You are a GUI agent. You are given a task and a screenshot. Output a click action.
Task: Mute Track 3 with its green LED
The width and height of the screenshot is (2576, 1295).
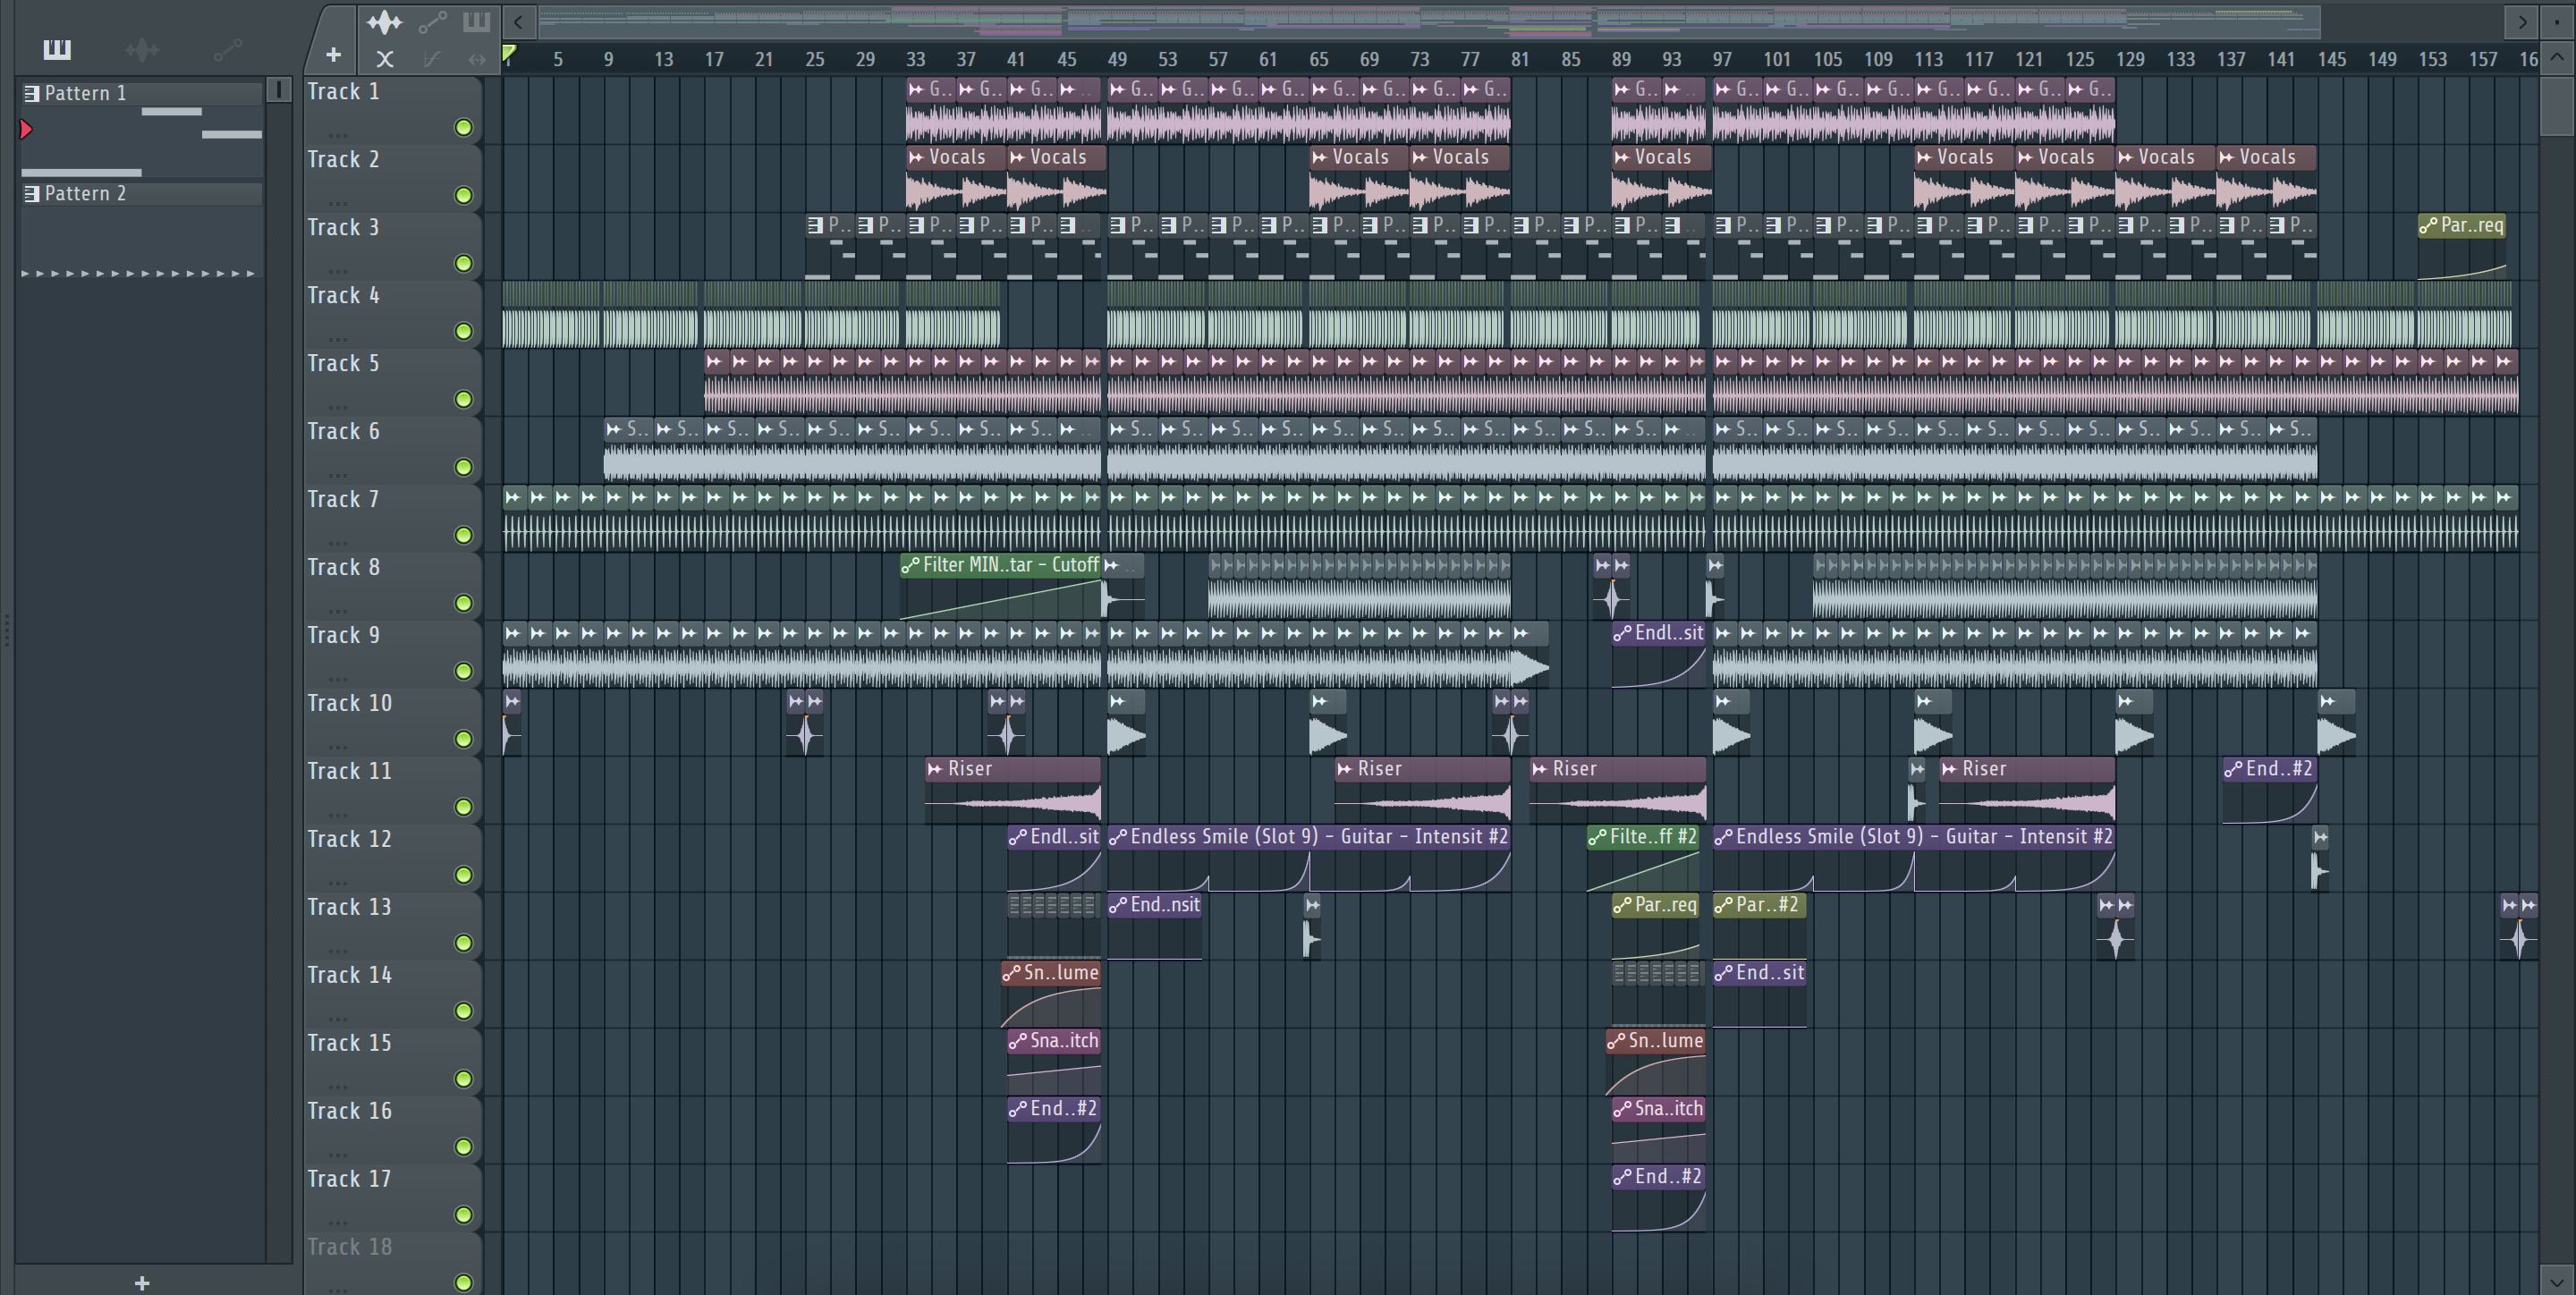click(x=464, y=263)
